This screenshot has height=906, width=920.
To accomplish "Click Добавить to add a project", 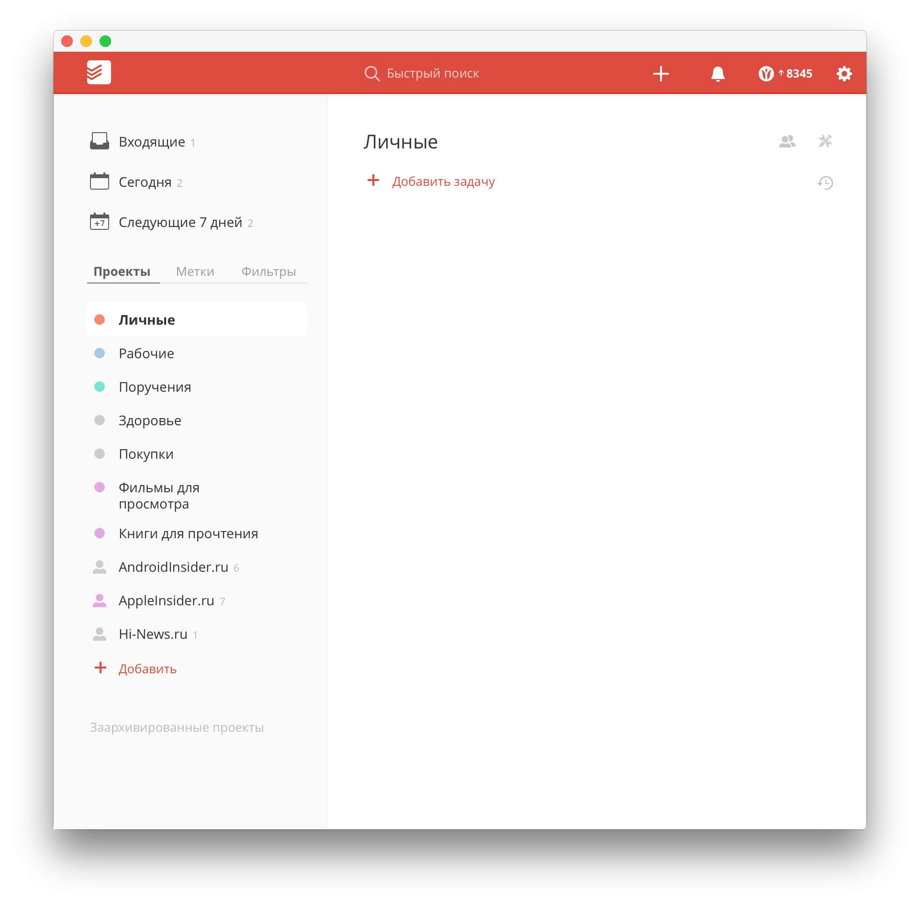I will [x=147, y=668].
